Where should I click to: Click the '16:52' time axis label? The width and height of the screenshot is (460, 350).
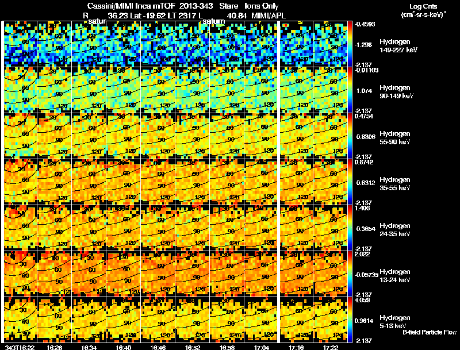click(193, 348)
